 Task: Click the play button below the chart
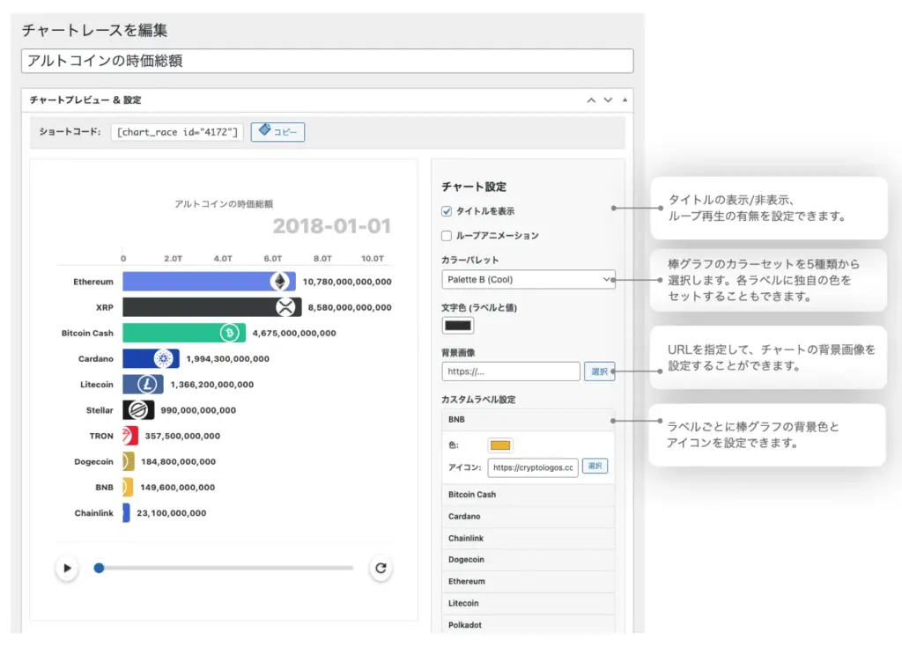click(x=66, y=569)
